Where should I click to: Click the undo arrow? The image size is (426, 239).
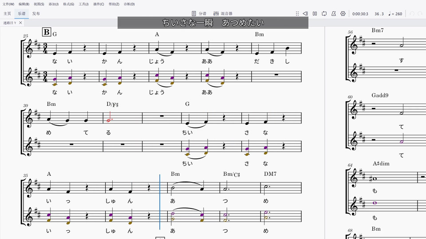point(412,14)
